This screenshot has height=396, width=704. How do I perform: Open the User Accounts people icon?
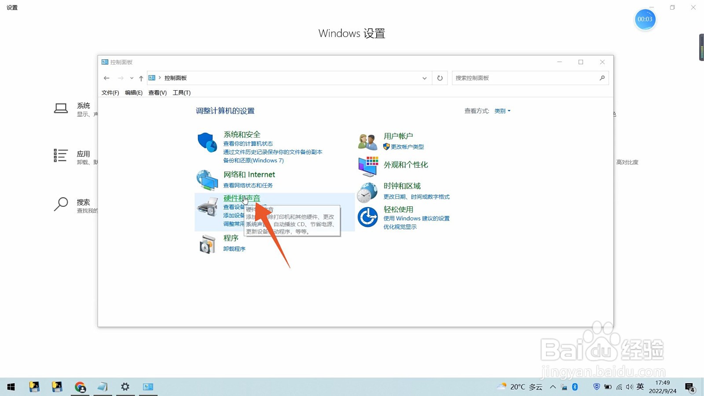click(368, 142)
